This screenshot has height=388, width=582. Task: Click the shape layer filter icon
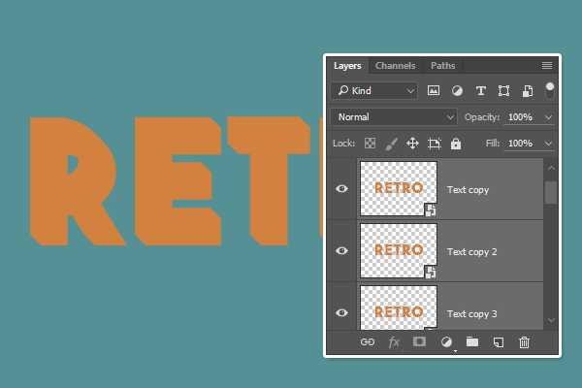(503, 90)
